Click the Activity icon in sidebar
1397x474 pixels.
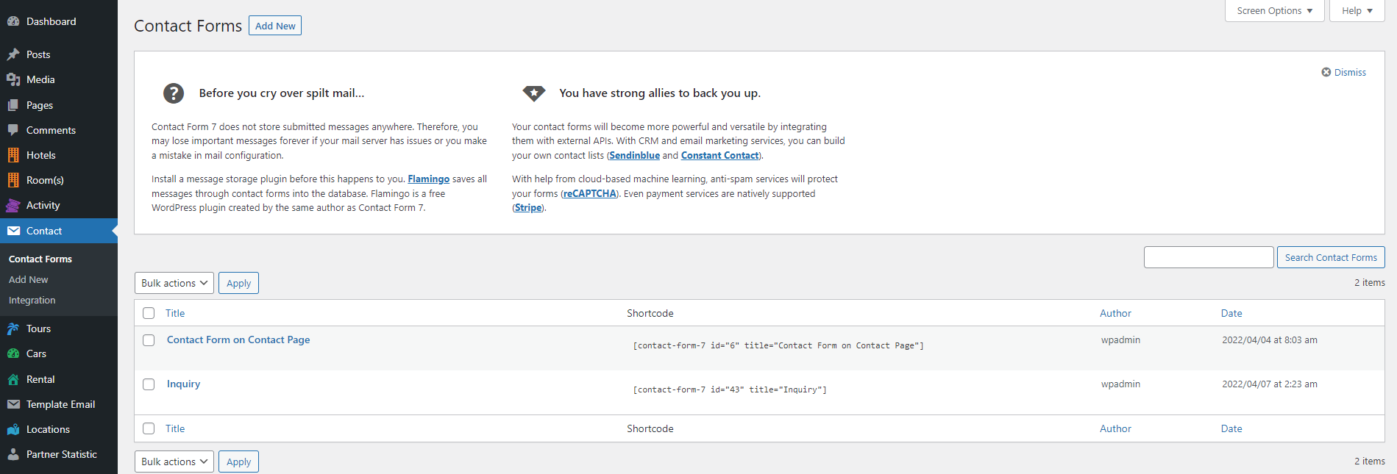coord(13,205)
